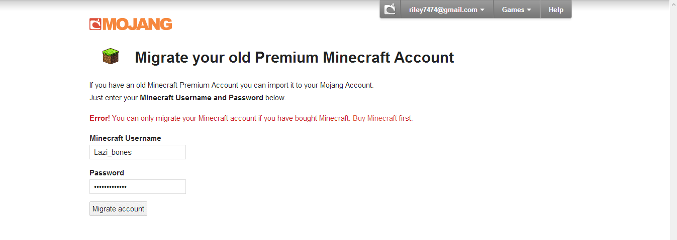
Task: Click into the Password field
Action: click(138, 187)
